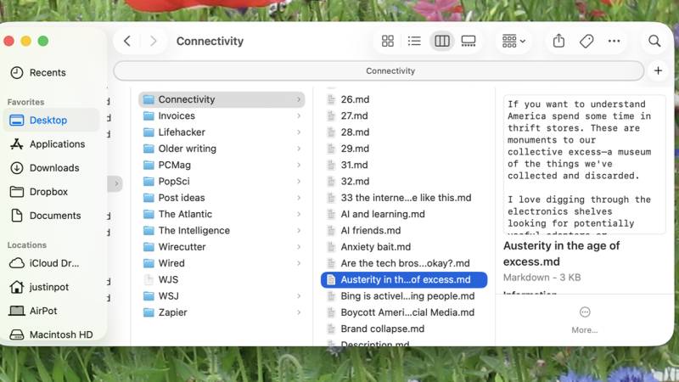Go back with the back arrow

pyautogui.click(x=127, y=41)
